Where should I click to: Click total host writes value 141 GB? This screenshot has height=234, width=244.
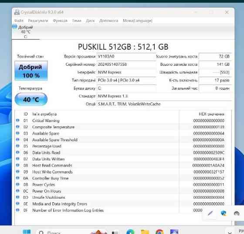tap(215, 64)
